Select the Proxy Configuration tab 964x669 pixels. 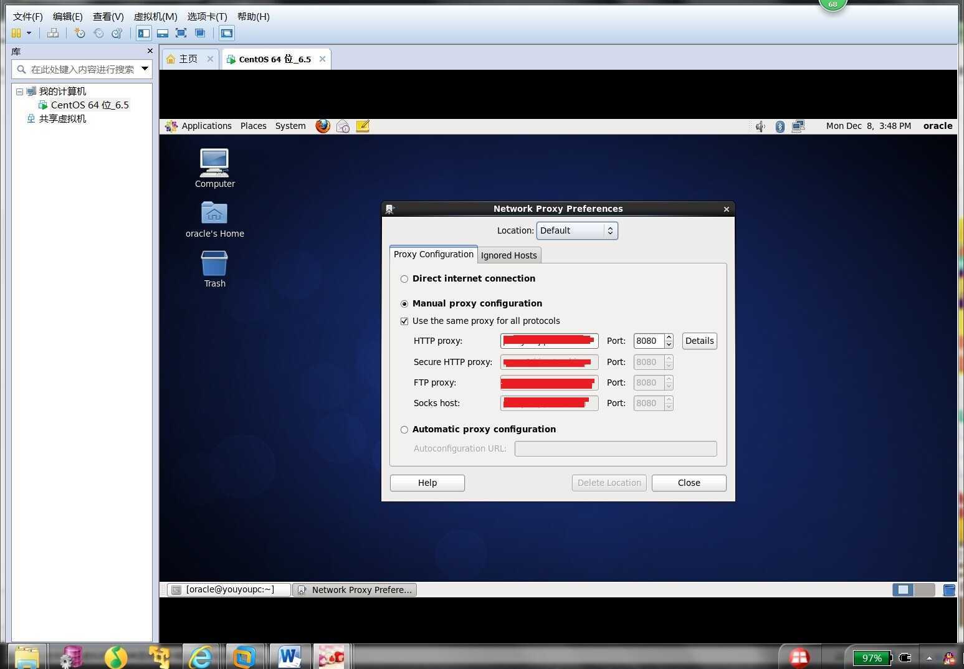coord(433,254)
